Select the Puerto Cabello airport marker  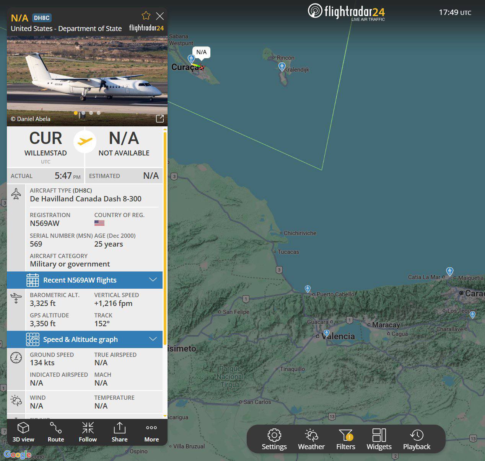(x=308, y=289)
